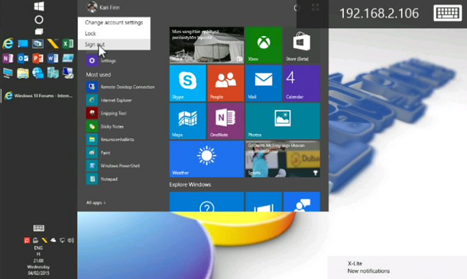This screenshot has height=279, width=467.
Task: Open the touch keyboard icon in taskbar tray
Action: [x=39, y=228]
